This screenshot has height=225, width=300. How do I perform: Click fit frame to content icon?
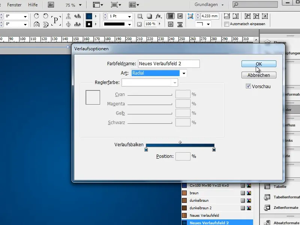click(x=256, y=16)
